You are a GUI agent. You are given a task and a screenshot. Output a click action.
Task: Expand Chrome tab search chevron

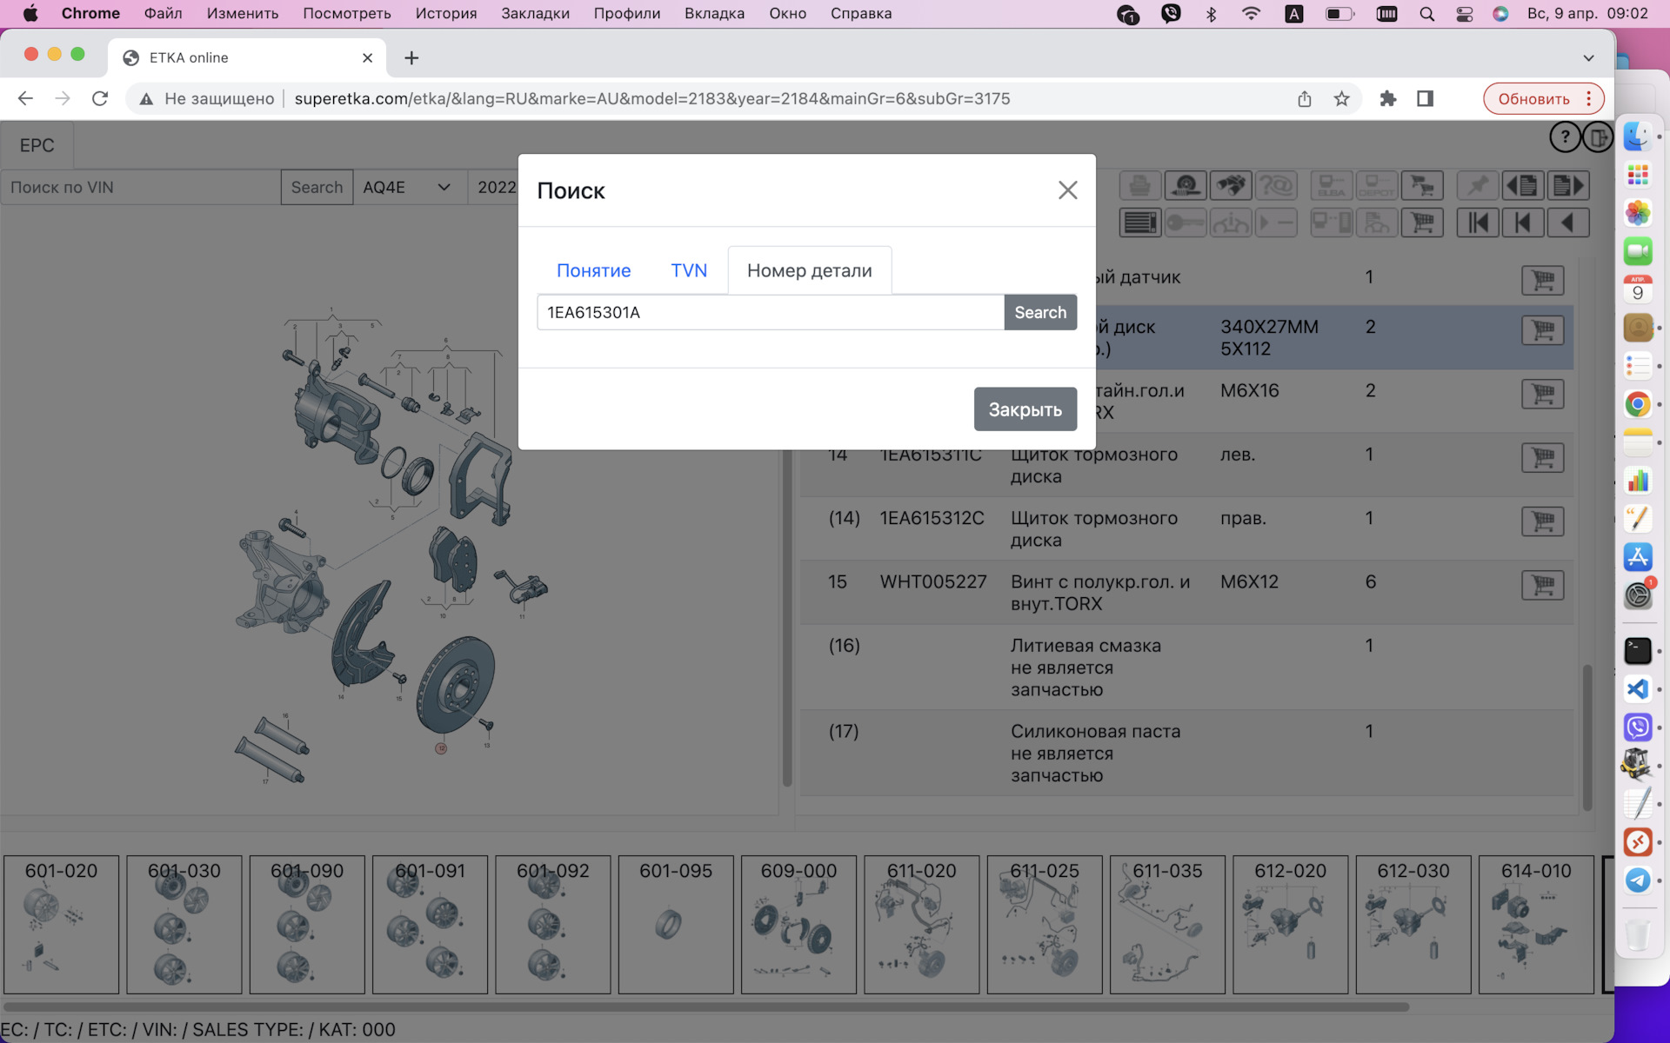pyautogui.click(x=1588, y=58)
